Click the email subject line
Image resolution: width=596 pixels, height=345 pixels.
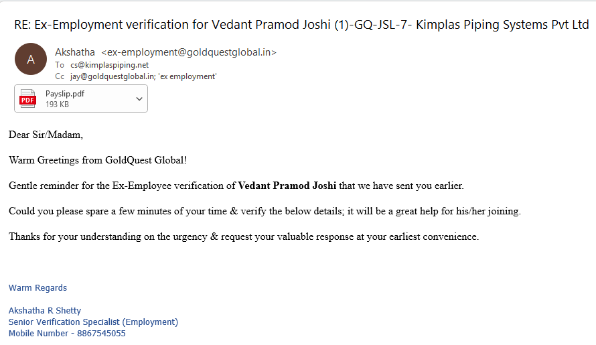click(x=301, y=25)
